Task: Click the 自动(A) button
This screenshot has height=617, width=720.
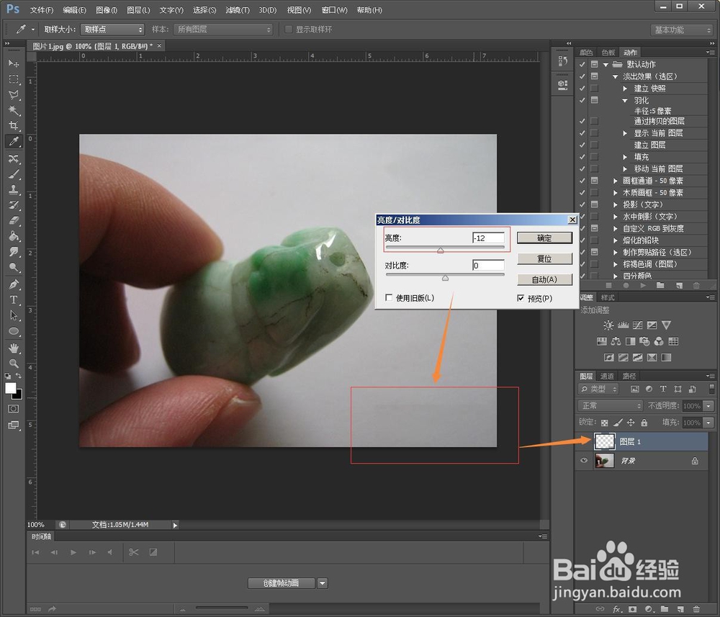Action: [544, 279]
